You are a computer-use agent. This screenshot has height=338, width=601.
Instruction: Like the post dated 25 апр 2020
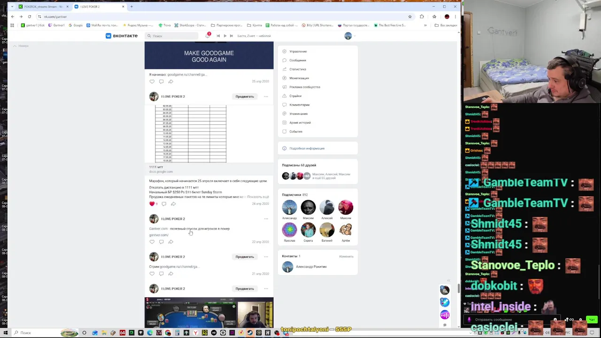152,82
